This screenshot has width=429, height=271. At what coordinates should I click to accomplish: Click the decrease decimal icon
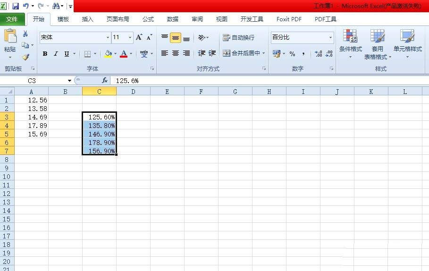coord(329,54)
